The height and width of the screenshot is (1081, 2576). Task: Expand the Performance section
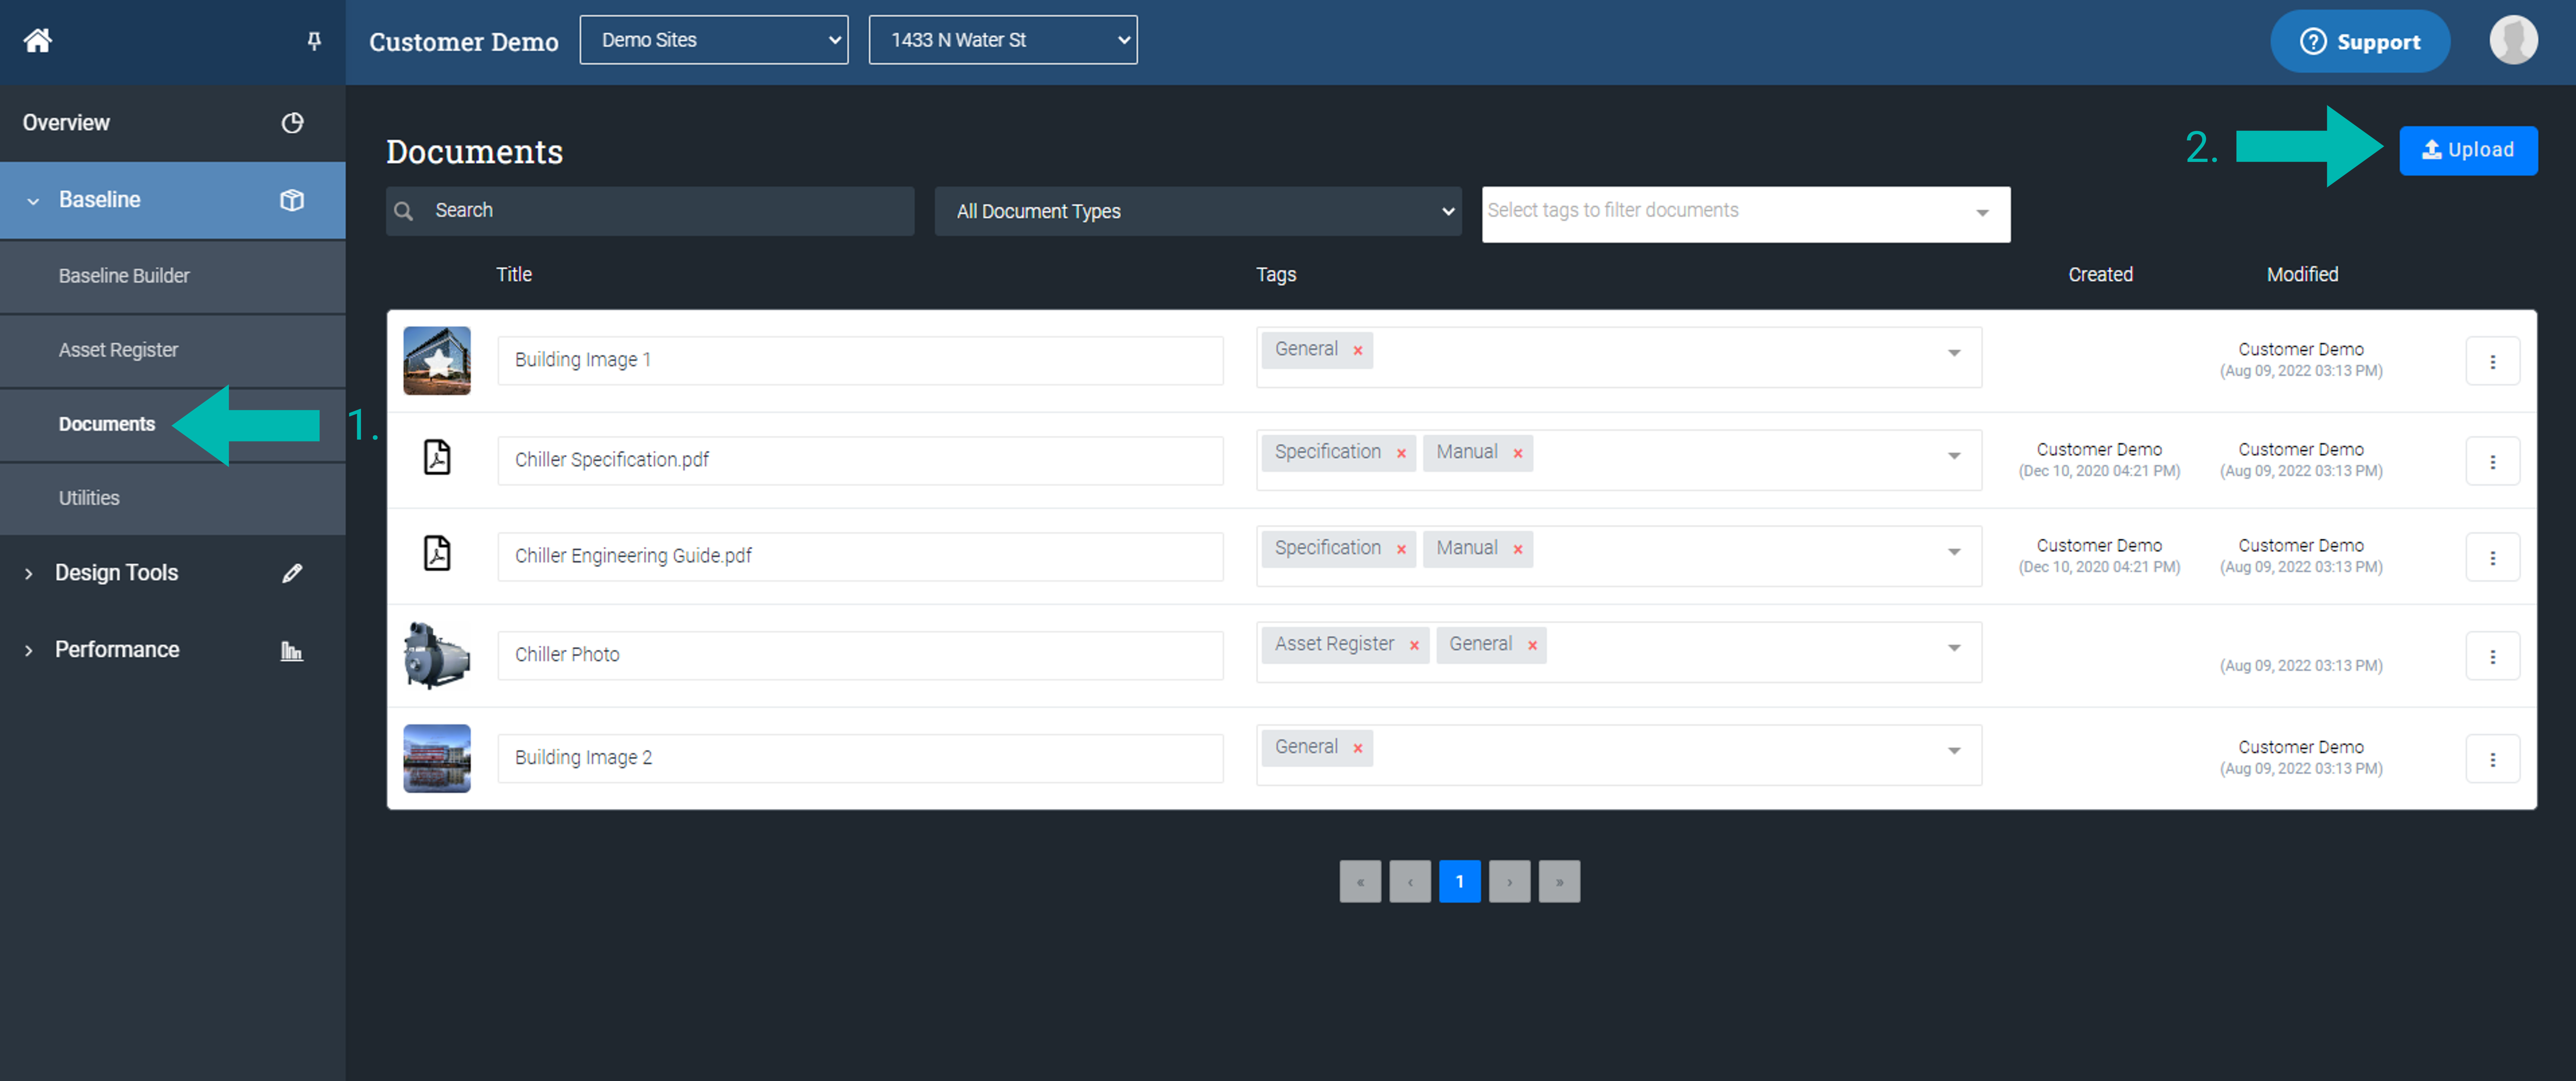coord(29,651)
